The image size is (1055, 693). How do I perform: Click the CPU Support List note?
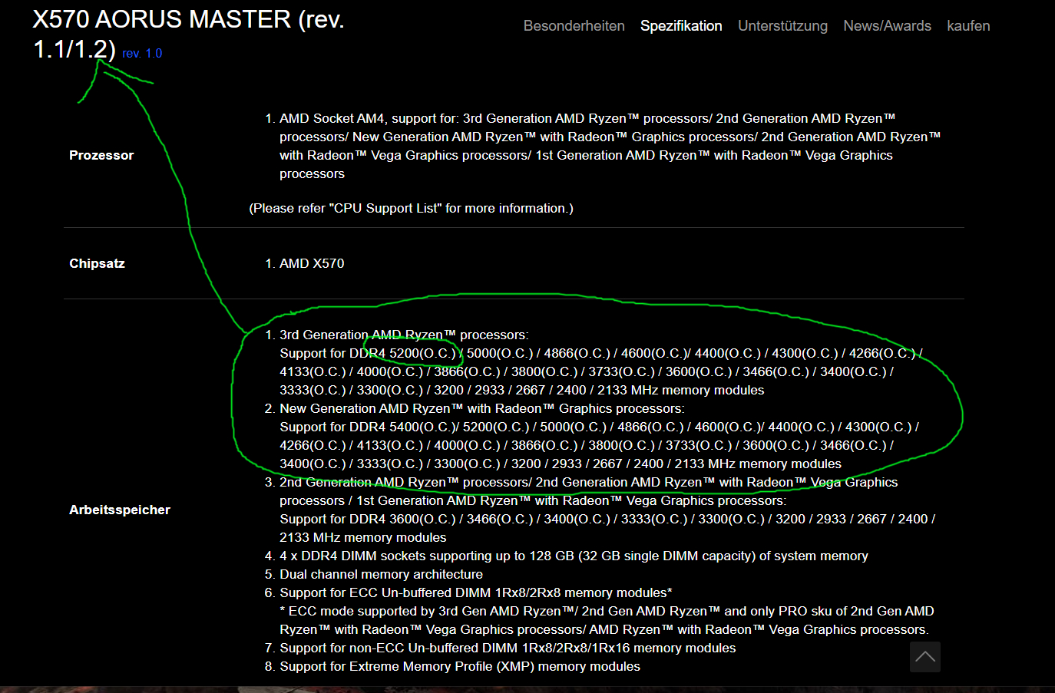pyautogui.click(x=411, y=208)
